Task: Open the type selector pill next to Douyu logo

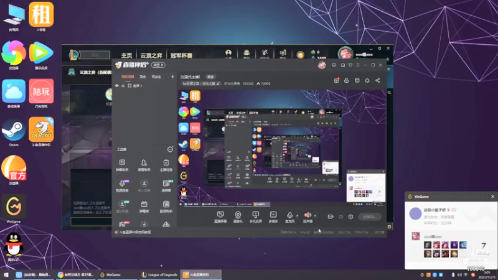Action: tap(158, 65)
